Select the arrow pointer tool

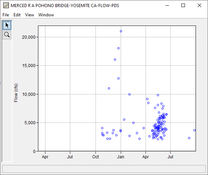coord(7,25)
